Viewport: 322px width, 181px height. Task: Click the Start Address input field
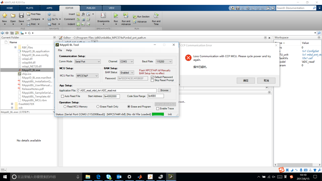click(x=112, y=96)
